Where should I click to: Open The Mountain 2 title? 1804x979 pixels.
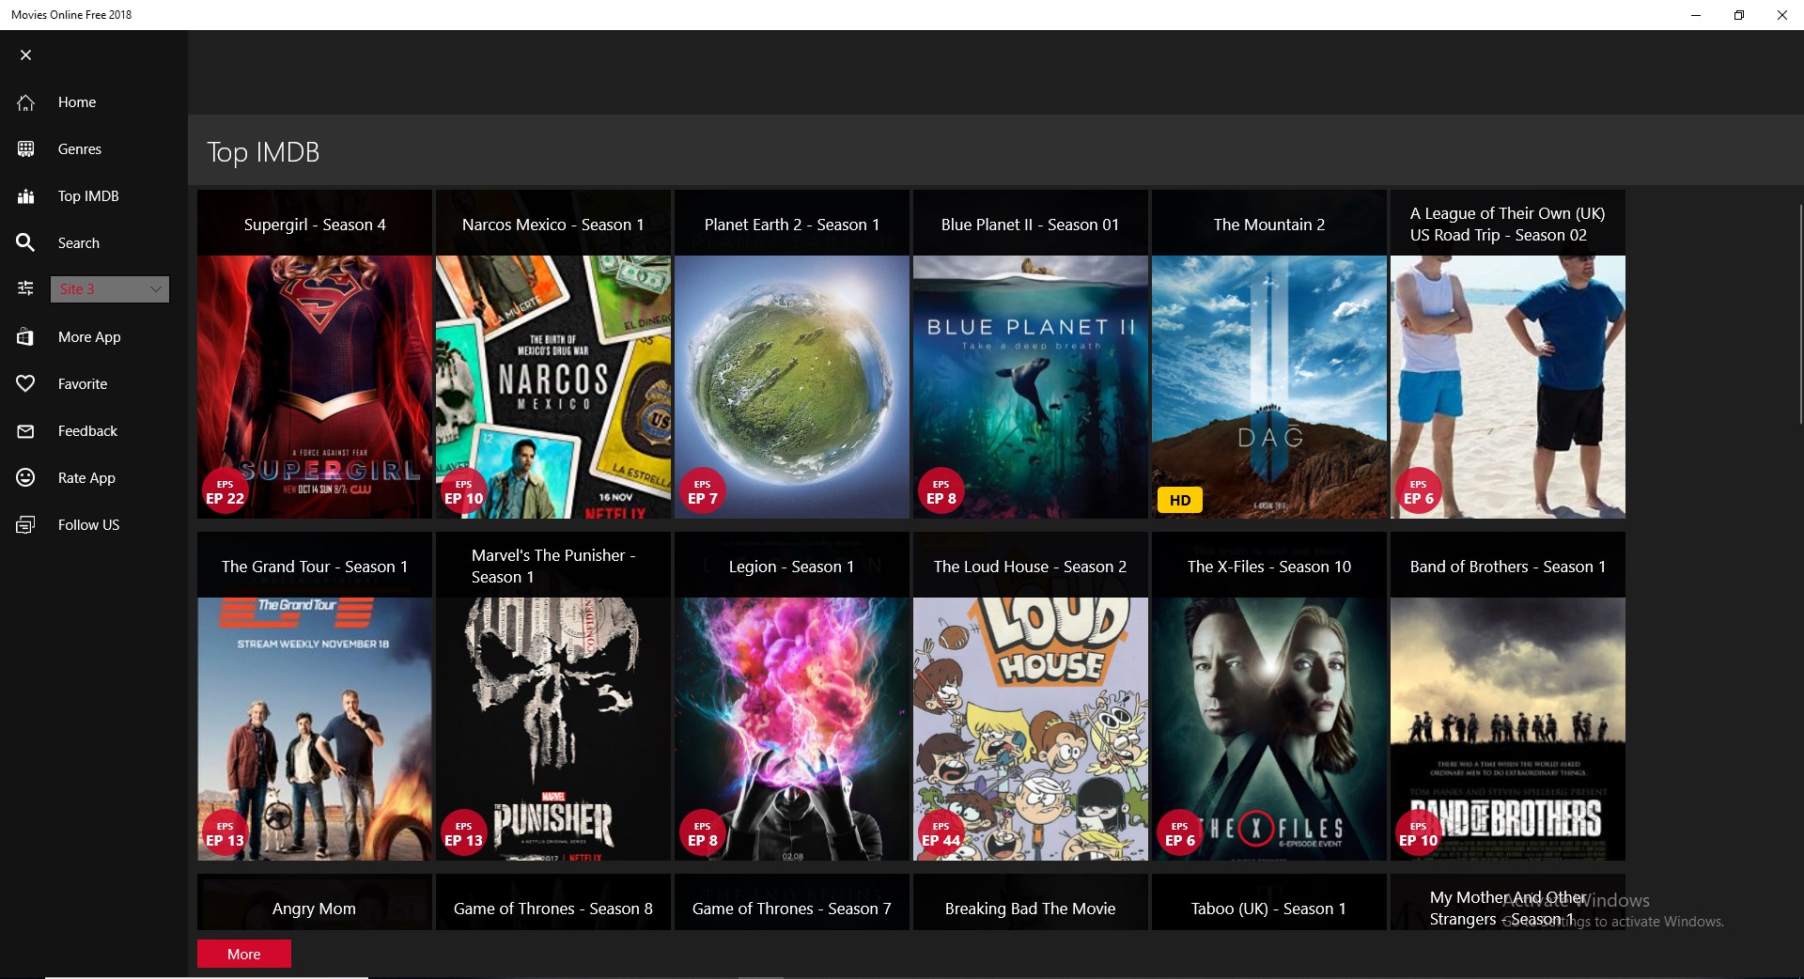[x=1269, y=225]
